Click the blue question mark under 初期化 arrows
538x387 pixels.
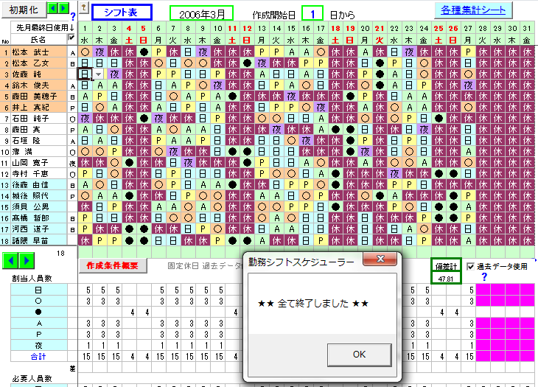(73, 16)
